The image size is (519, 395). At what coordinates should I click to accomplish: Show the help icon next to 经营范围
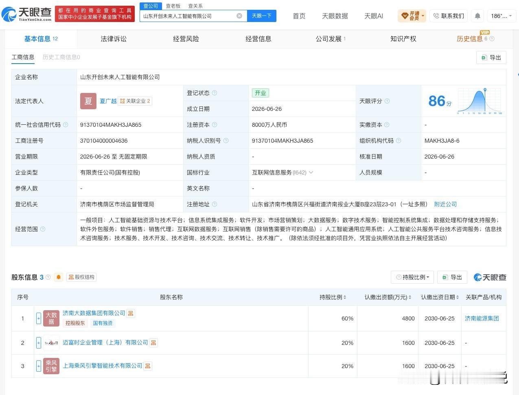(43, 229)
